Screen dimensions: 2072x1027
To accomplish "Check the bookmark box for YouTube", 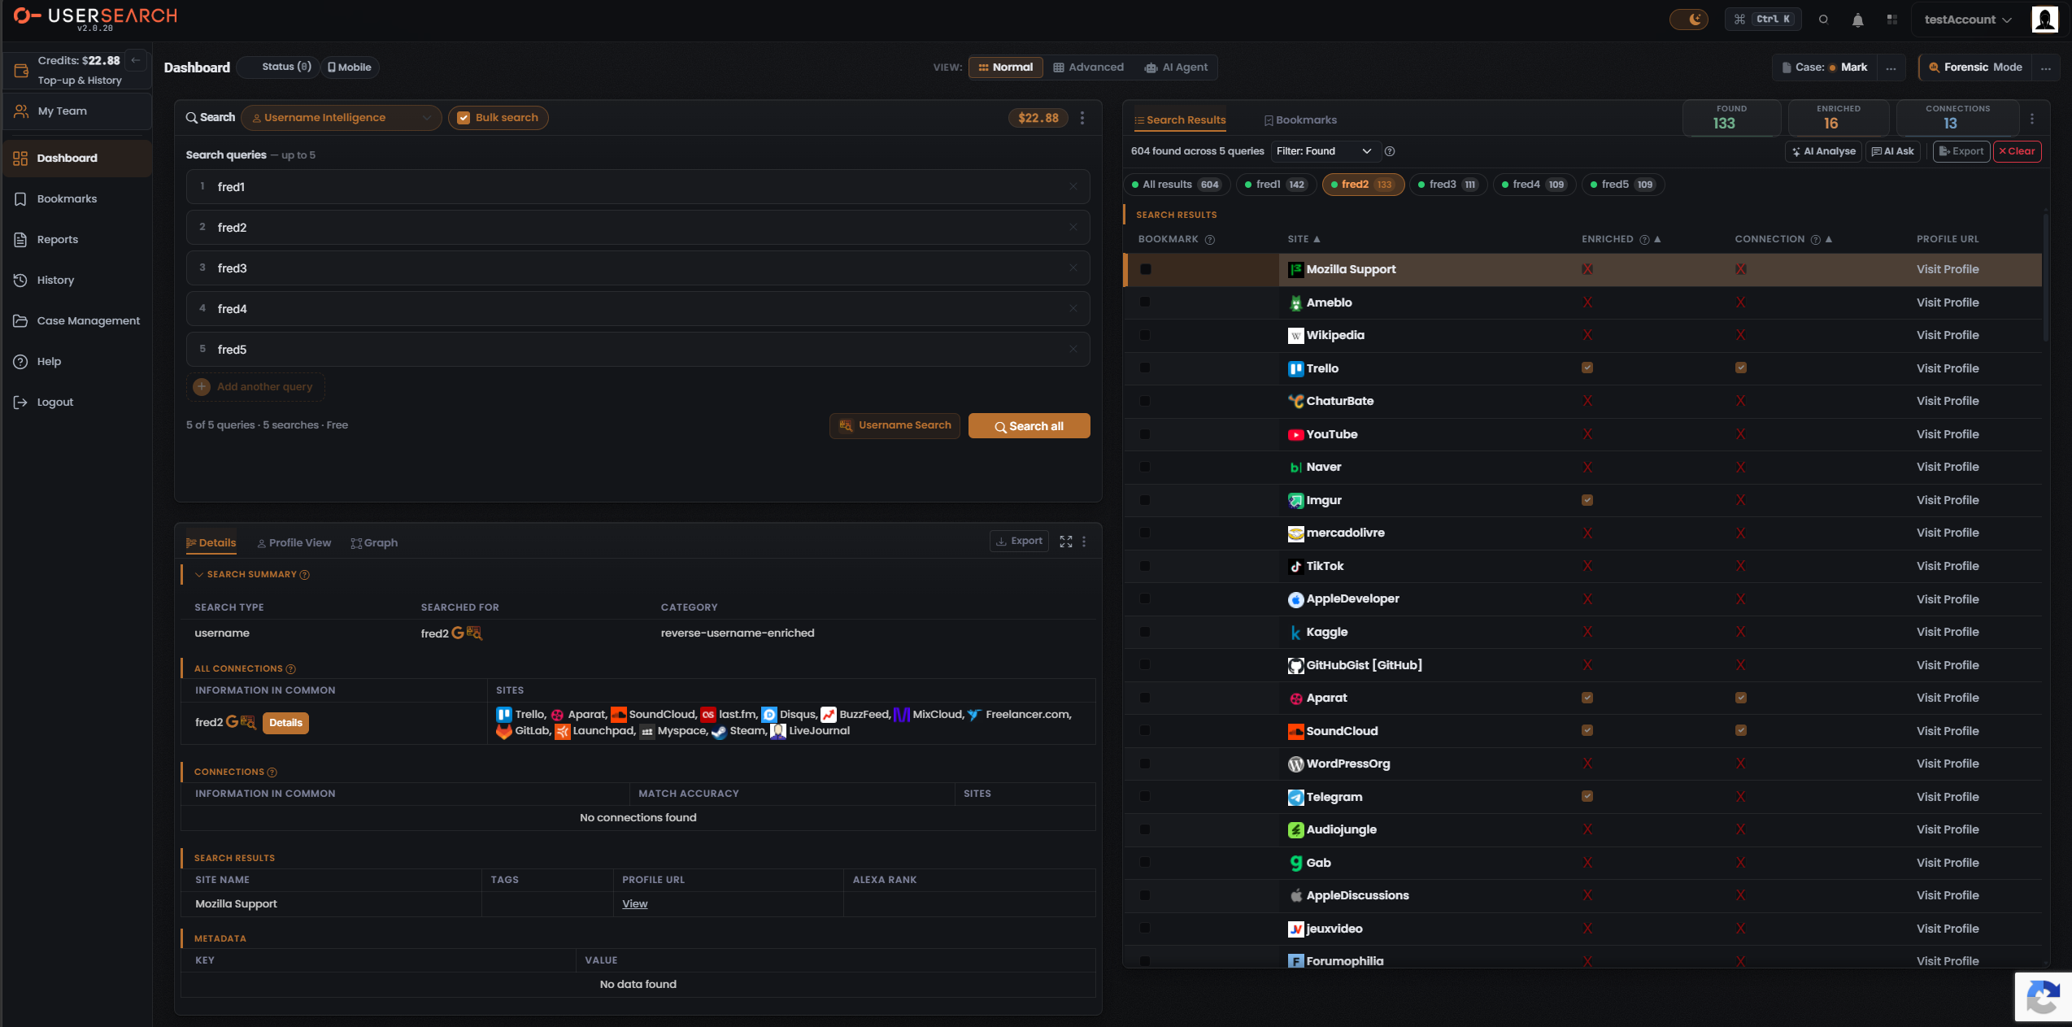I will coord(1146,434).
